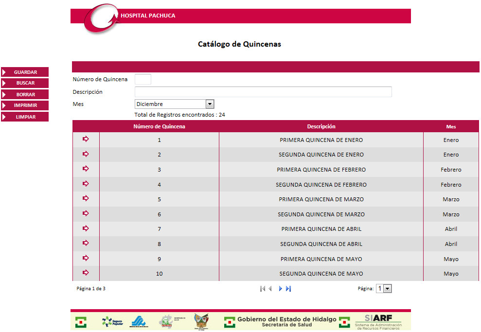Select row arrow for SEGUNDA QUINCENA DE ENERO

(86, 154)
